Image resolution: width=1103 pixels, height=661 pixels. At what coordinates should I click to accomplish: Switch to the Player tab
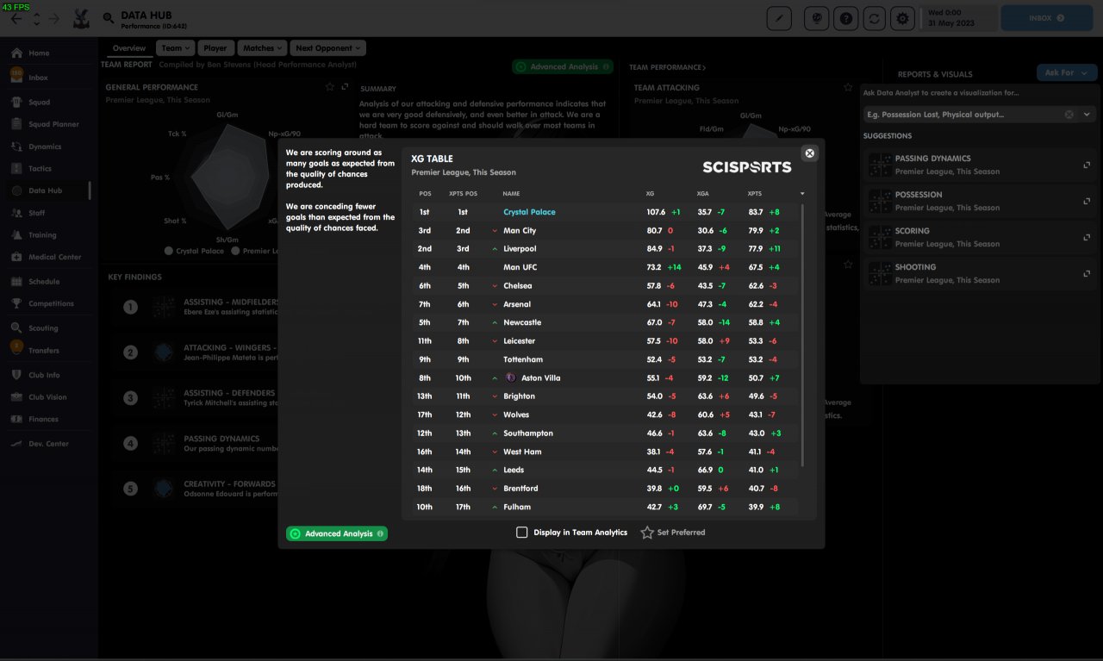(215, 48)
